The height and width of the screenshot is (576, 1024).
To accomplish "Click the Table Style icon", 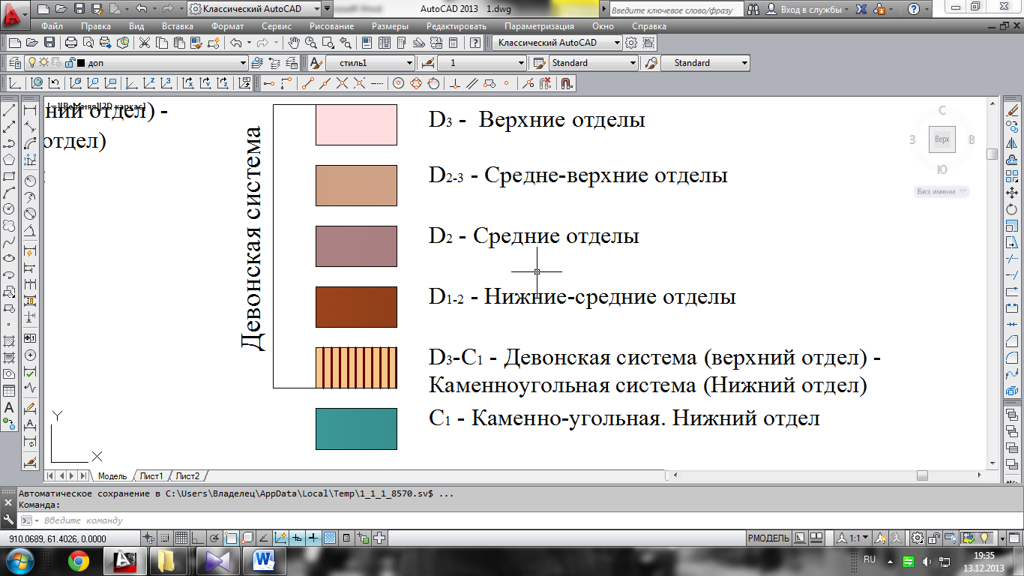I will (x=538, y=63).
